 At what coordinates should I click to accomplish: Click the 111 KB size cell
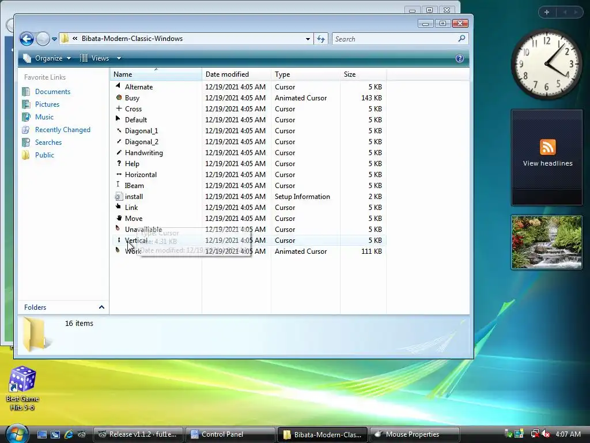point(372,251)
